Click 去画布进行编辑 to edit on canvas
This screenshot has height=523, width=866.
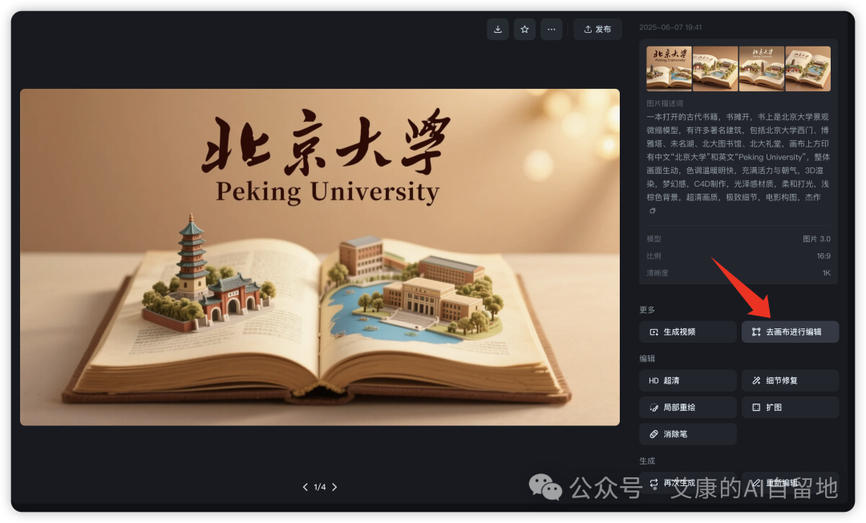tap(791, 332)
